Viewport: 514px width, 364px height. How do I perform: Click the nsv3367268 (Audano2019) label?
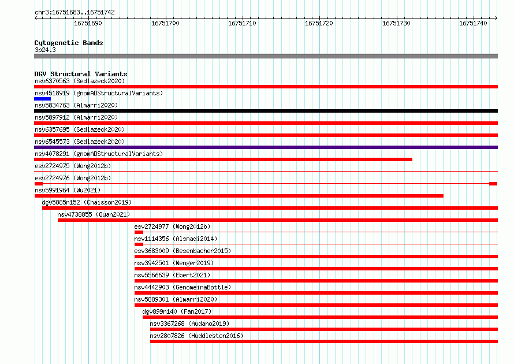[189, 324]
